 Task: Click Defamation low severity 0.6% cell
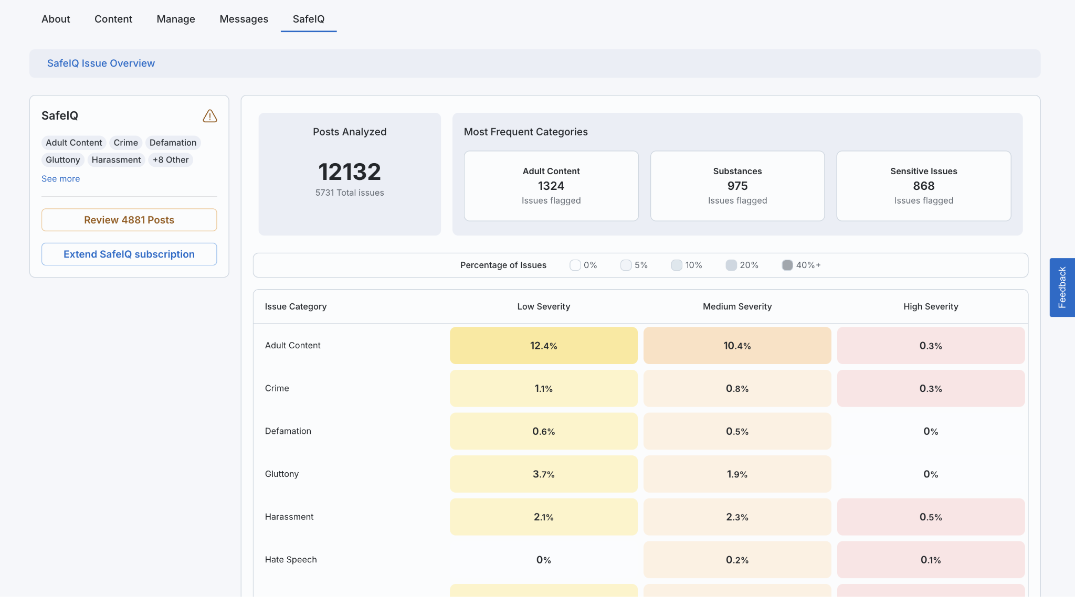544,431
